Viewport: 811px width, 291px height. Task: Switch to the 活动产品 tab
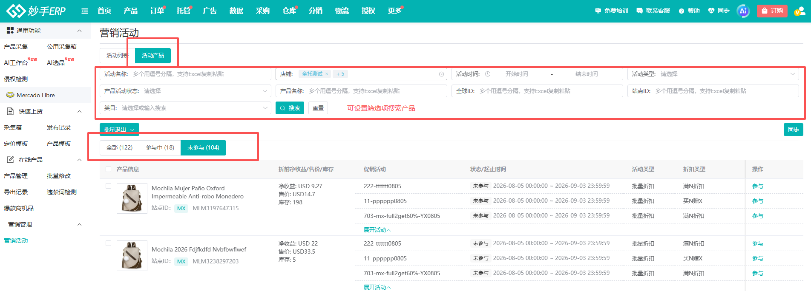(153, 55)
